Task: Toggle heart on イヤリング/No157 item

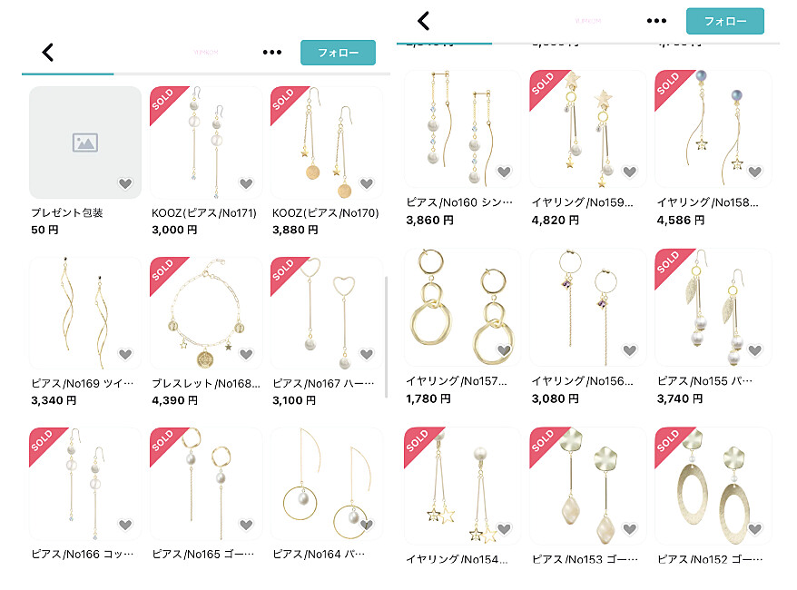Action: pyautogui.click(x=504, y=349)
